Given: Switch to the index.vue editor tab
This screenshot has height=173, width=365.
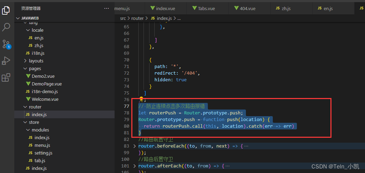Looking at the screenshot, I should (166, 8).
